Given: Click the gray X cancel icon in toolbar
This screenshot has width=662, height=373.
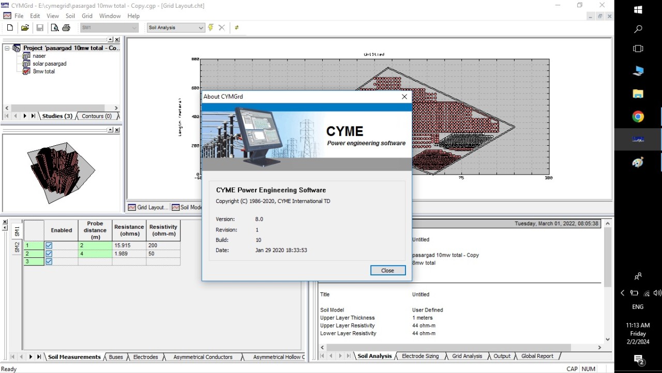Looking at the screenshot, I should (x=222, y=28).
